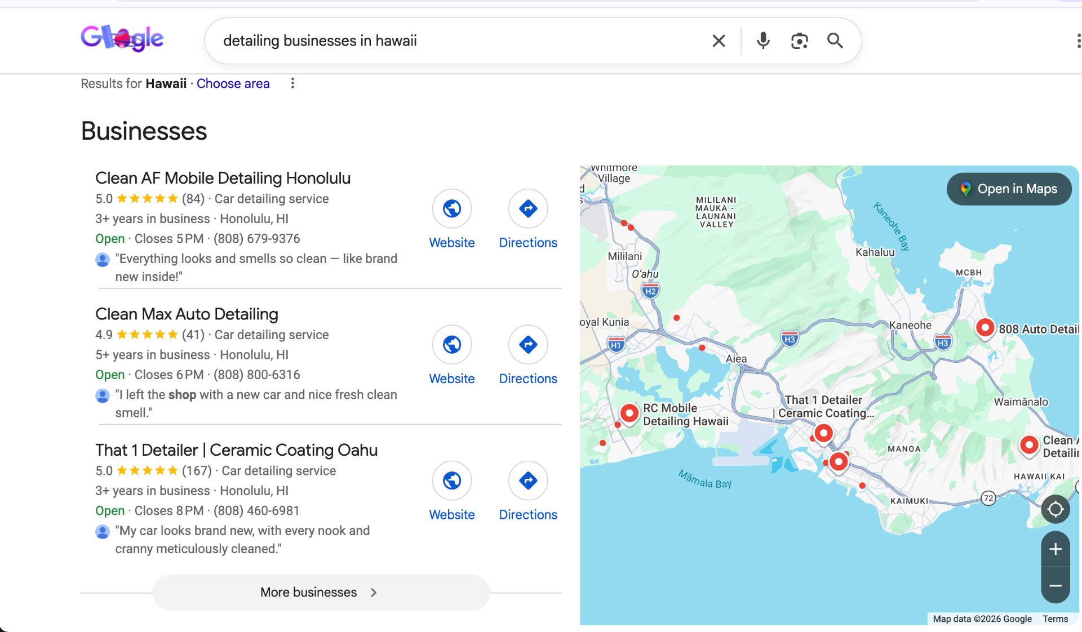Click the route 72 shield on map
1082x632 pixels.
tap(988, 498)
